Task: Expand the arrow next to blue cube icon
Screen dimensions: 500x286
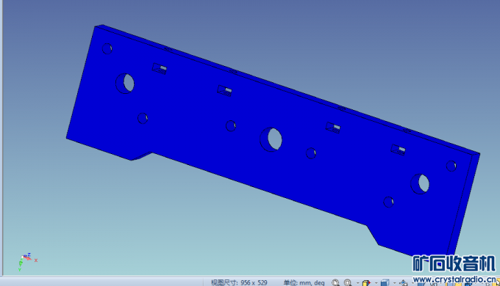Action: point(395,283)
